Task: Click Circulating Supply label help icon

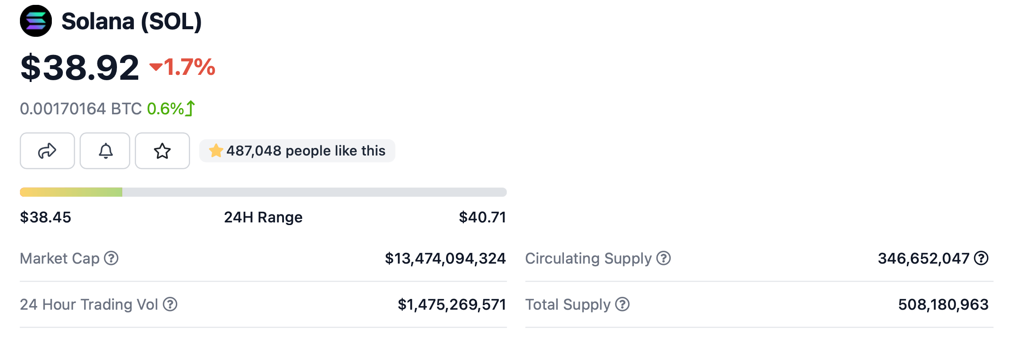Action: [x=663, y=258]
